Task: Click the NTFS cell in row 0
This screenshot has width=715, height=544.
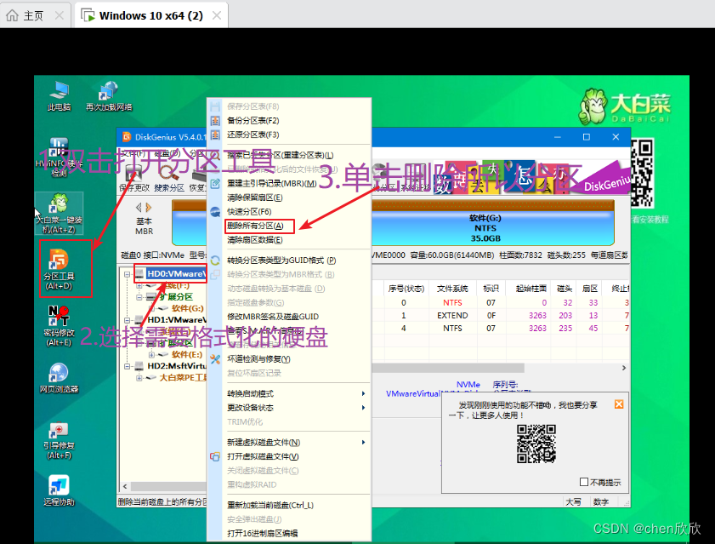Action: [x=452, y=302]
